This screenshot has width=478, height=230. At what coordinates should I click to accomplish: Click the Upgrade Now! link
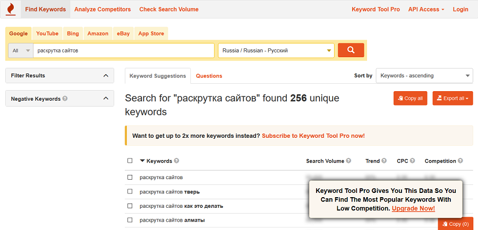(413, 208)
